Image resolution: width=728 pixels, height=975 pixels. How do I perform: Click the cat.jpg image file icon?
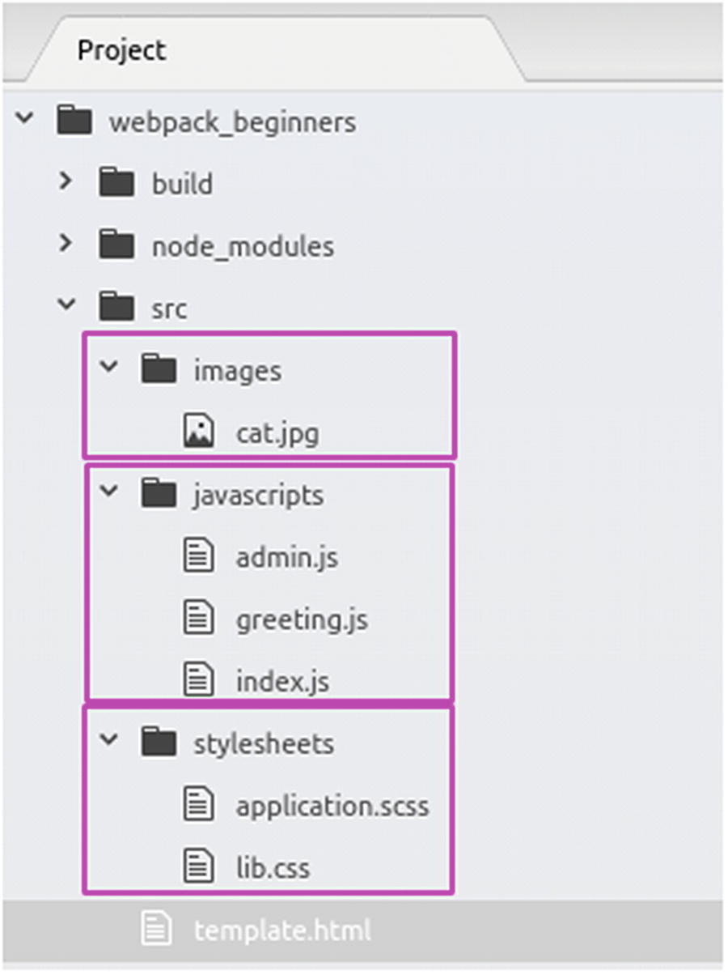tap(198, 432)
